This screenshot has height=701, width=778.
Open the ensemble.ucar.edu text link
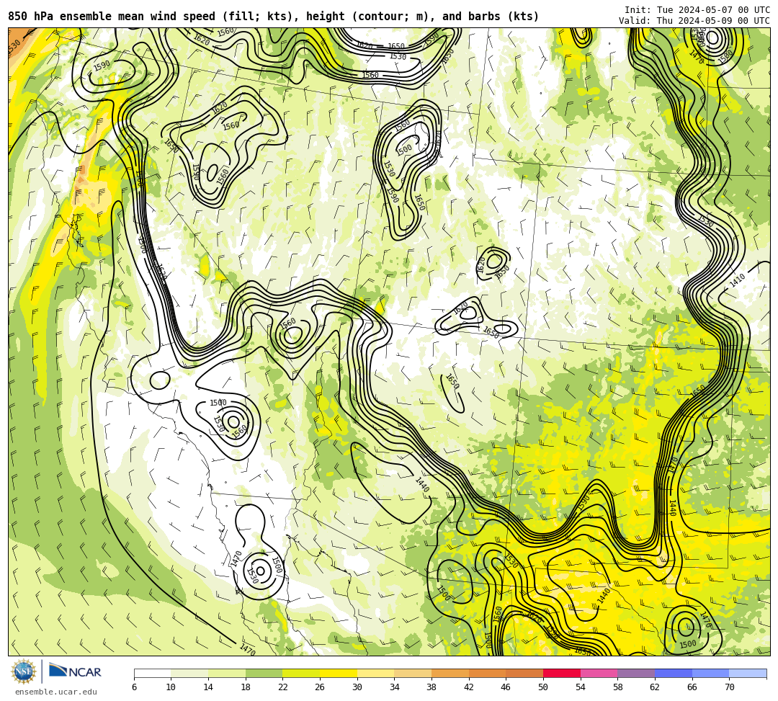[56, 692]
